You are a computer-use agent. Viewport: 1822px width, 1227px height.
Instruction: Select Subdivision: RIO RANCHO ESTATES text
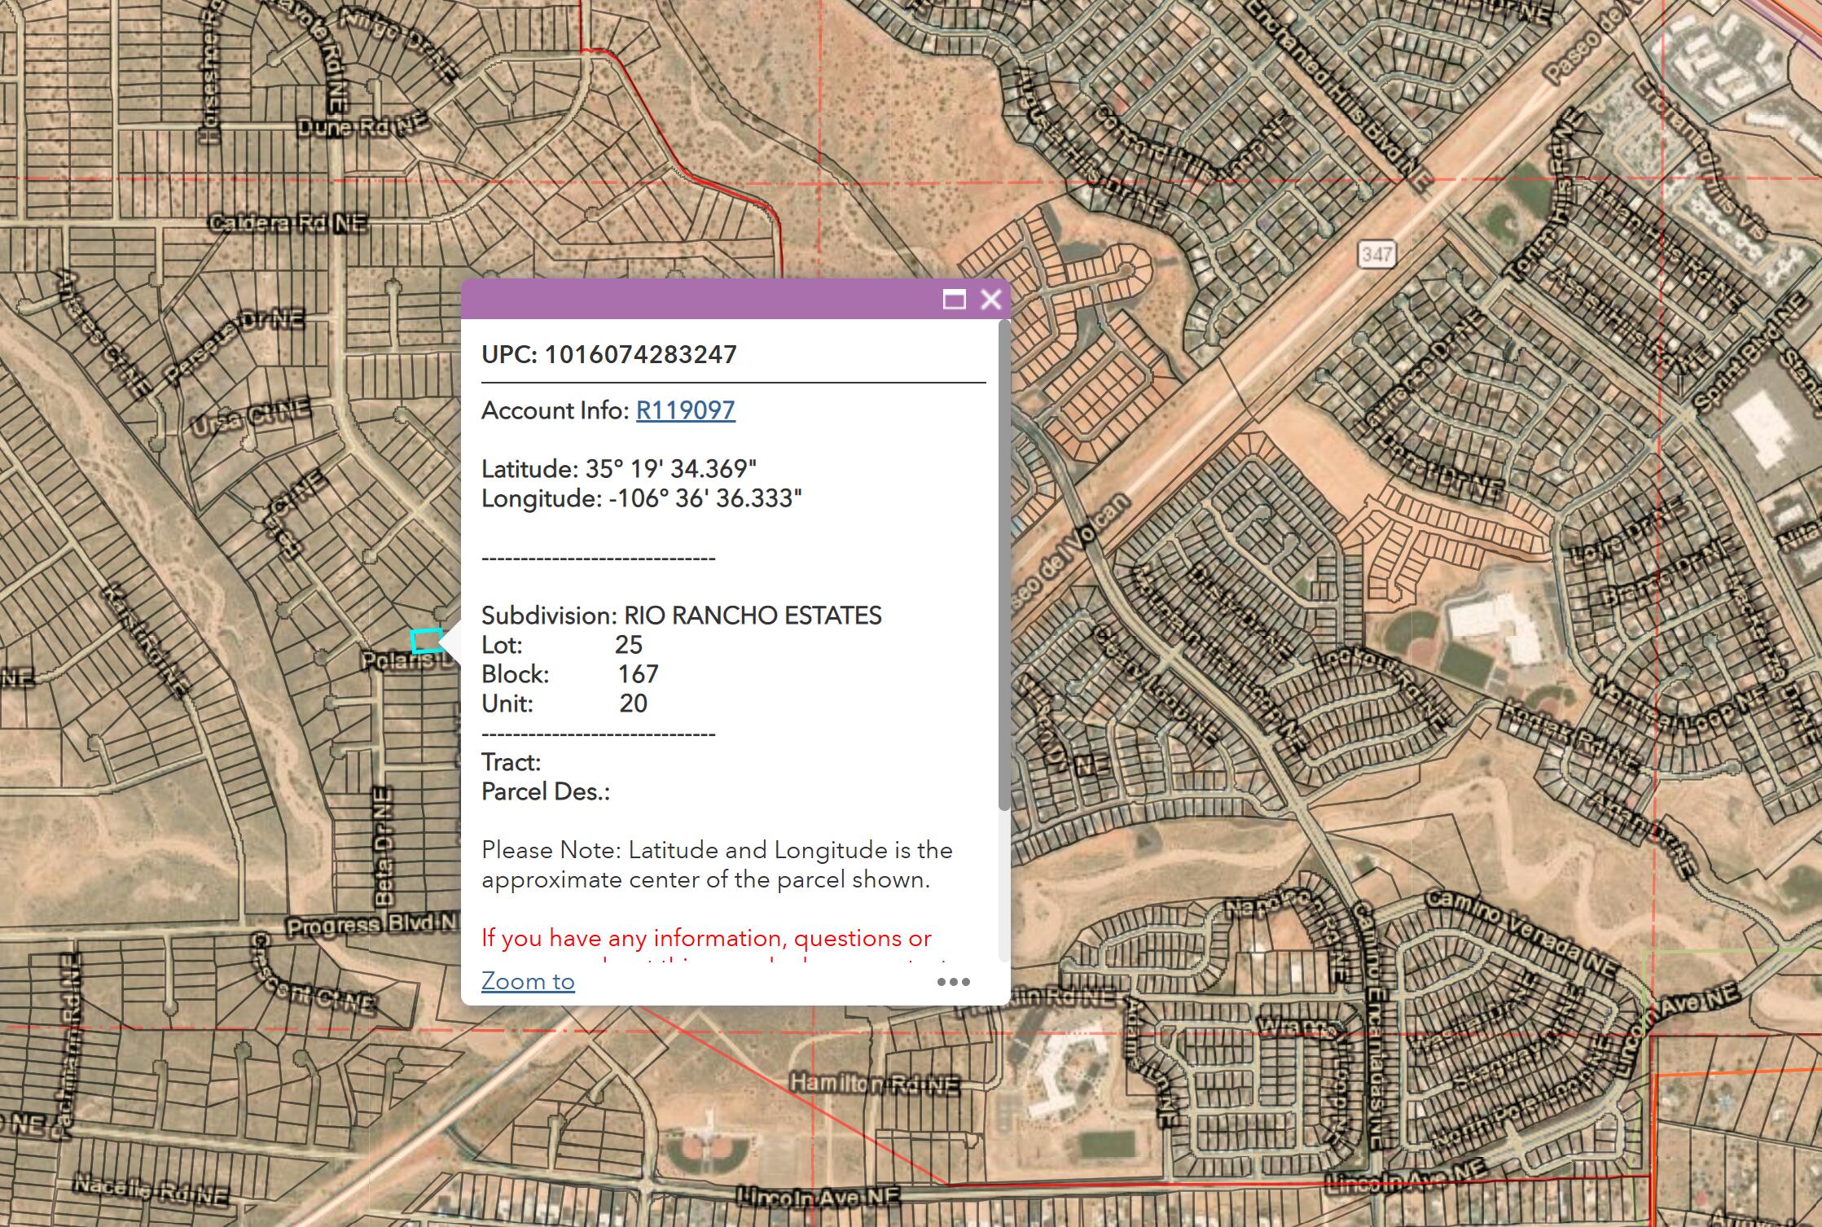click(682, 616)
